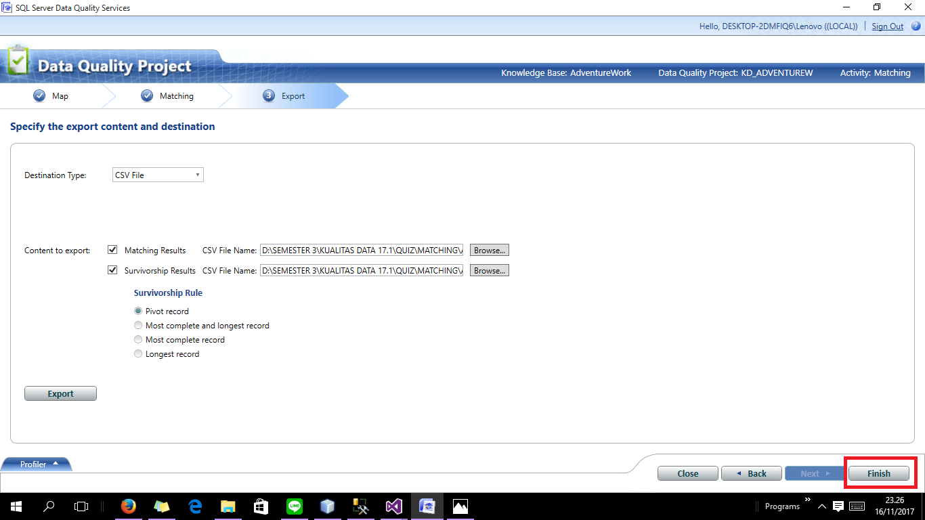Select Pivot record survivorship rule
The width and height of the screenshot is (925, 520).
[138, 311]
